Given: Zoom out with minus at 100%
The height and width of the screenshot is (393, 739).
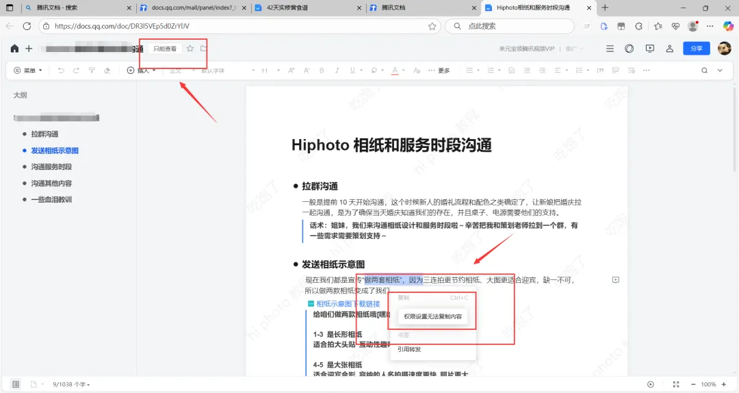Looking at the screenshot, I should pyautogui.click(x=692, y=385).
